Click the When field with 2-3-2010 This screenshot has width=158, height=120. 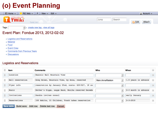tap(137, 100)
